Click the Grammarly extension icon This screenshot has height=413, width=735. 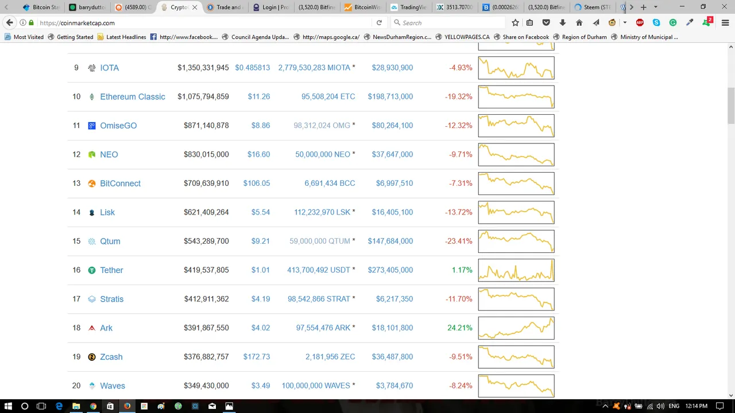click(x=673, y=23)
